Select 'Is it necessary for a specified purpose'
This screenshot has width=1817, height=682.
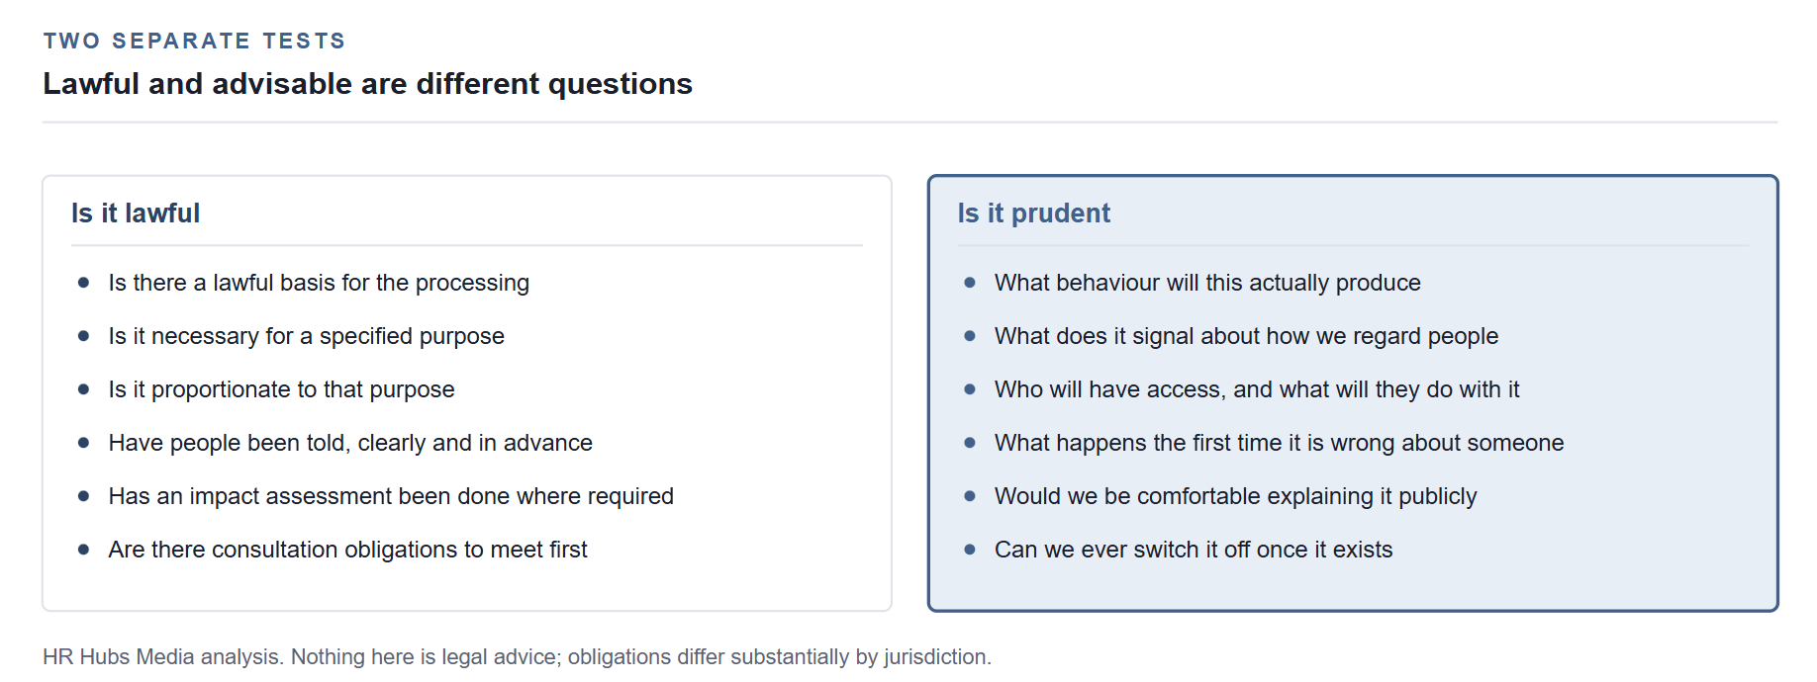tap(306, 336)
